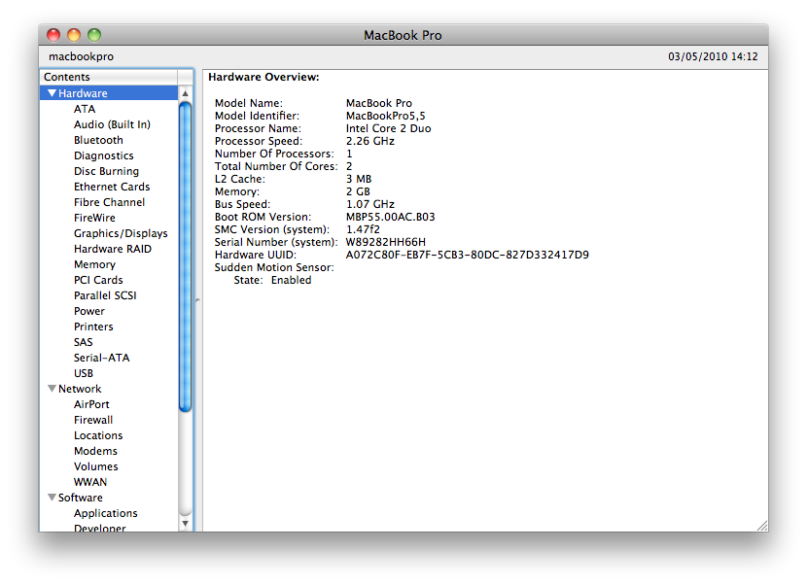Click the sidebar scroll up arrow
807x585 pixels.
tap(186, 93)
